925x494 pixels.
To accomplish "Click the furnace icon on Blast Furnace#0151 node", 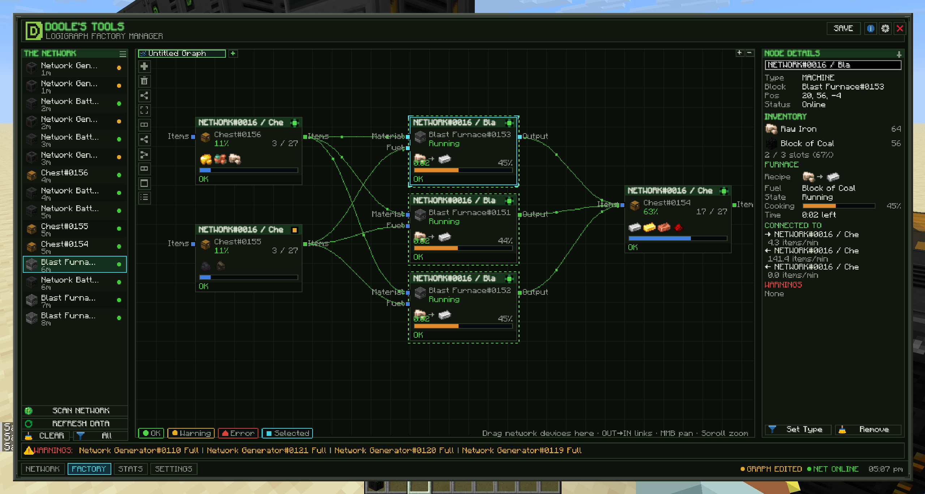I will (420, 215).
